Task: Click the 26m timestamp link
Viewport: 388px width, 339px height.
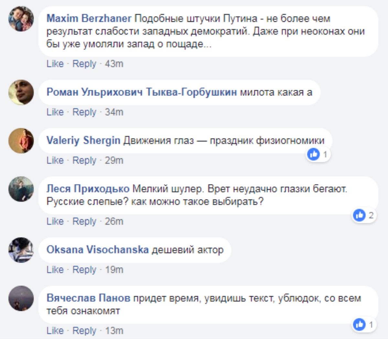Action: pyautogui.click(x=114, y=221)
